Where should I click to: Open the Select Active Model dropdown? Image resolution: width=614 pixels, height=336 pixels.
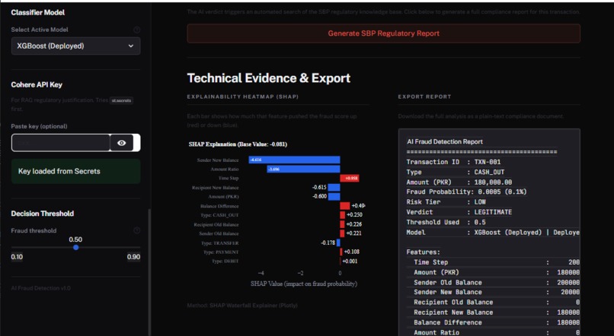75,46
